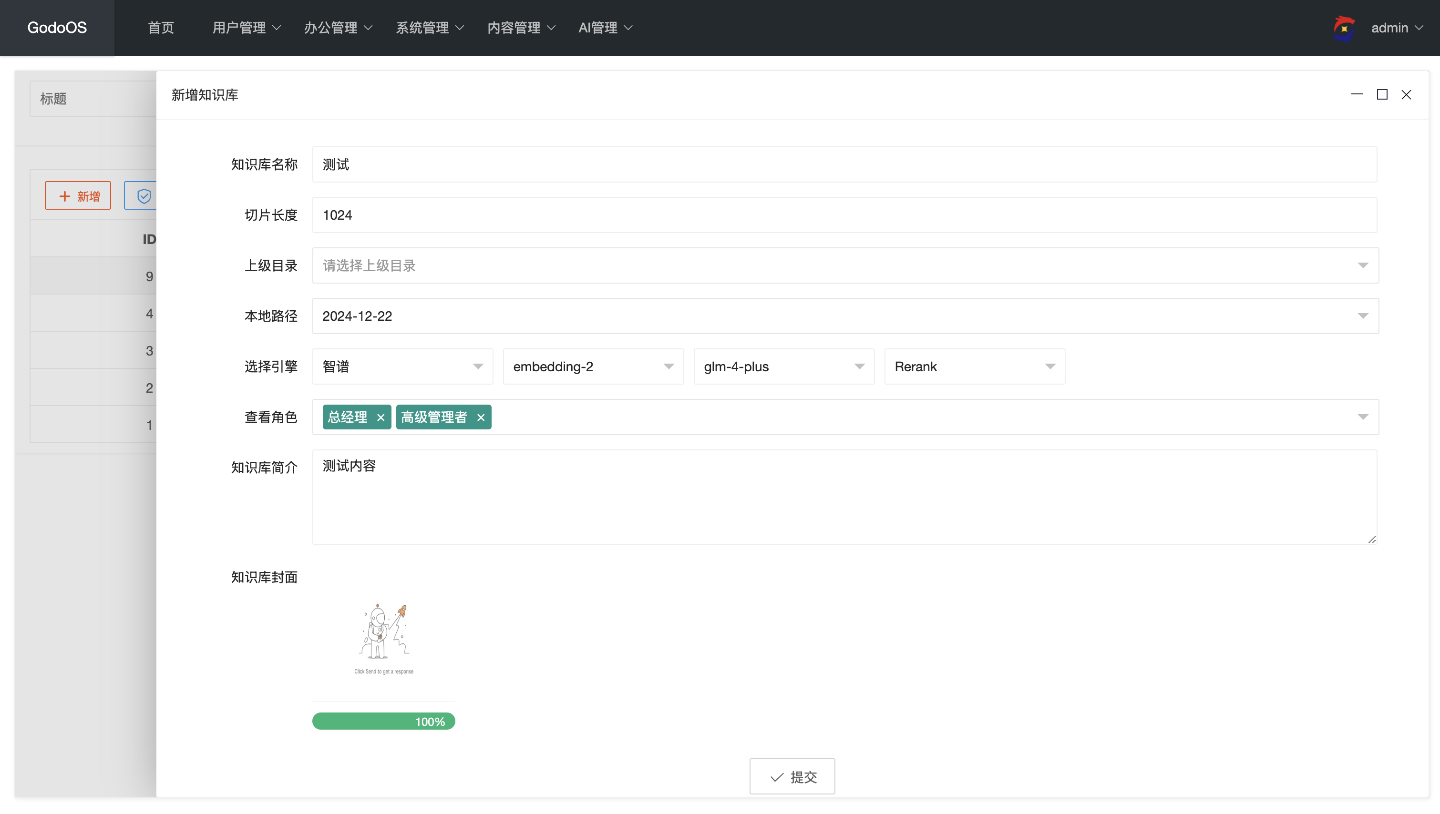This screenshot has width=1440, height=814.
Task: Open the AI管理 menu
Action: 597,27
